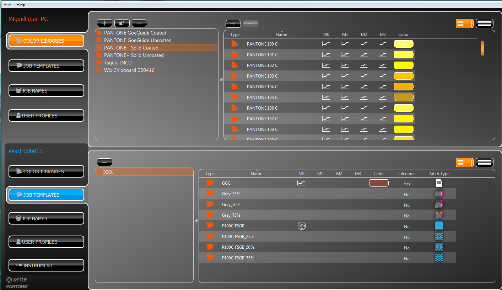
Task: Click the document patch type icon for GGG
Action: pyautogui.click(x=439, y=183)
